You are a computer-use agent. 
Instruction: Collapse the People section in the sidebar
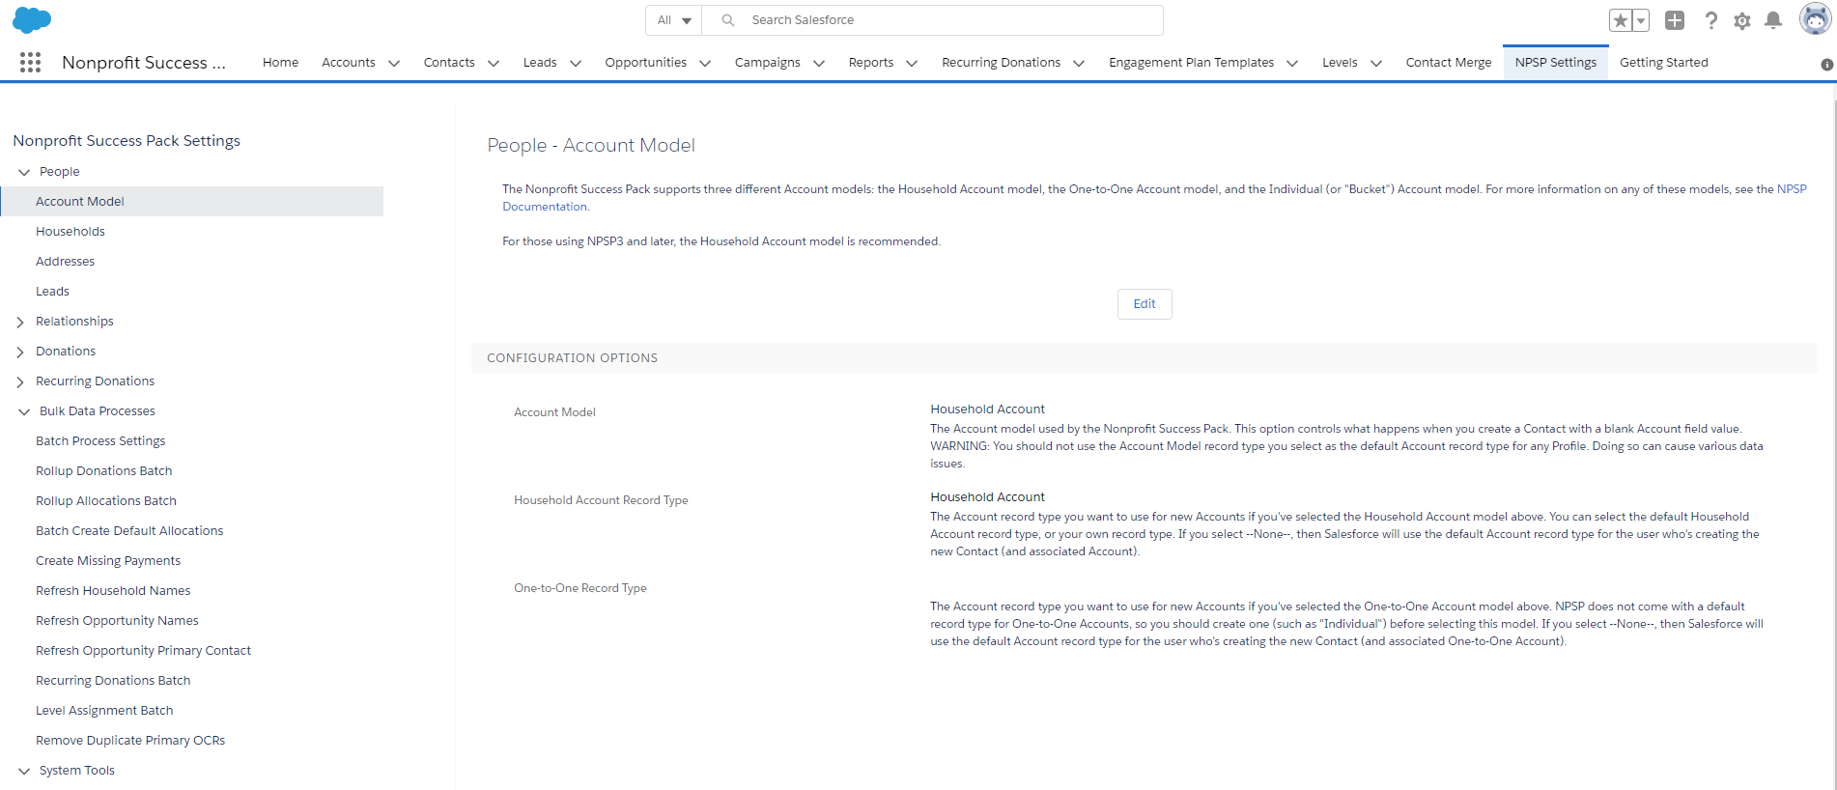tap(24, 172)
